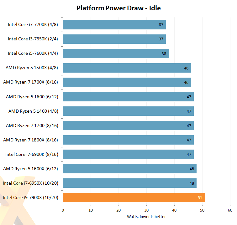Select the label 'Intel Core i5-7600K (4/4)'
237x225 pixels.
(33, 54)
